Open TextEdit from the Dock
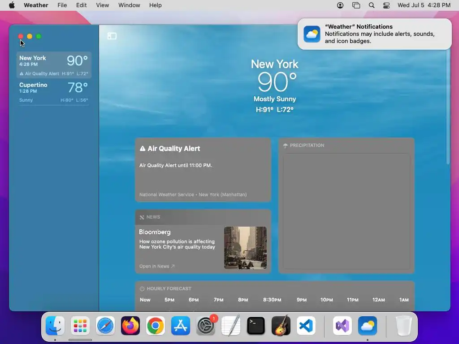 pos(231,326)
